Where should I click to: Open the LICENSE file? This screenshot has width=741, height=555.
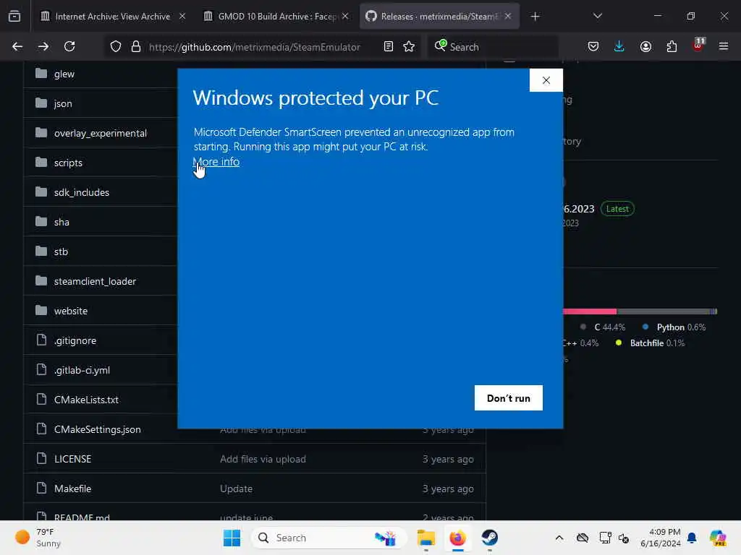73,459
